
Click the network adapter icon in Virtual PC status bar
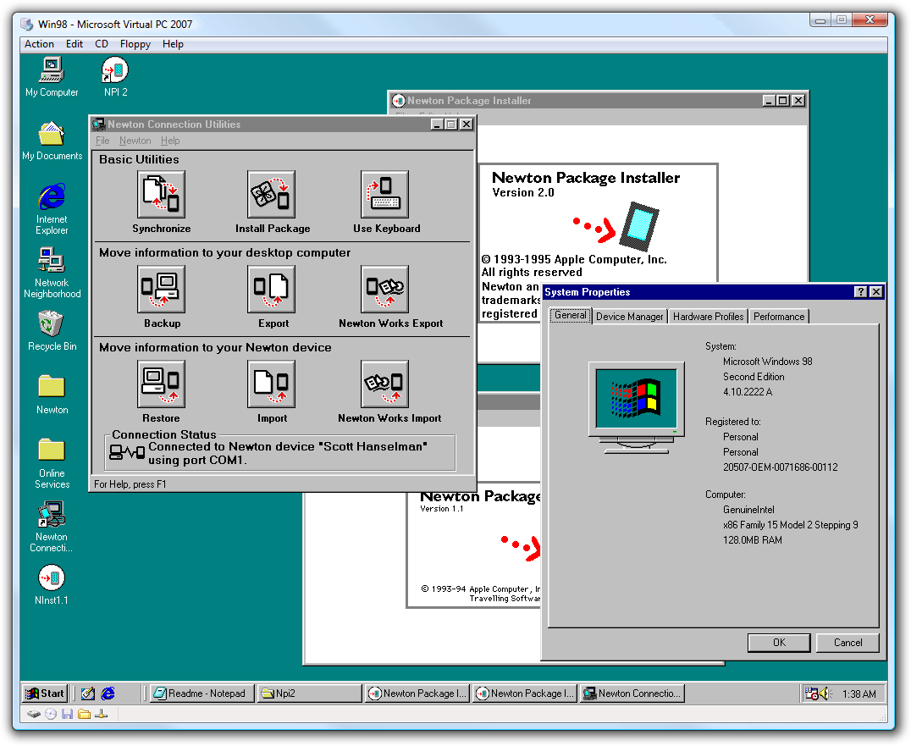tap(101, 714)
